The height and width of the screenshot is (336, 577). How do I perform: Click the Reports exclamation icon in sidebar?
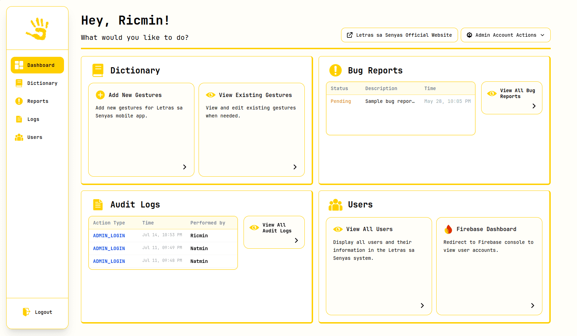(19, 101)
